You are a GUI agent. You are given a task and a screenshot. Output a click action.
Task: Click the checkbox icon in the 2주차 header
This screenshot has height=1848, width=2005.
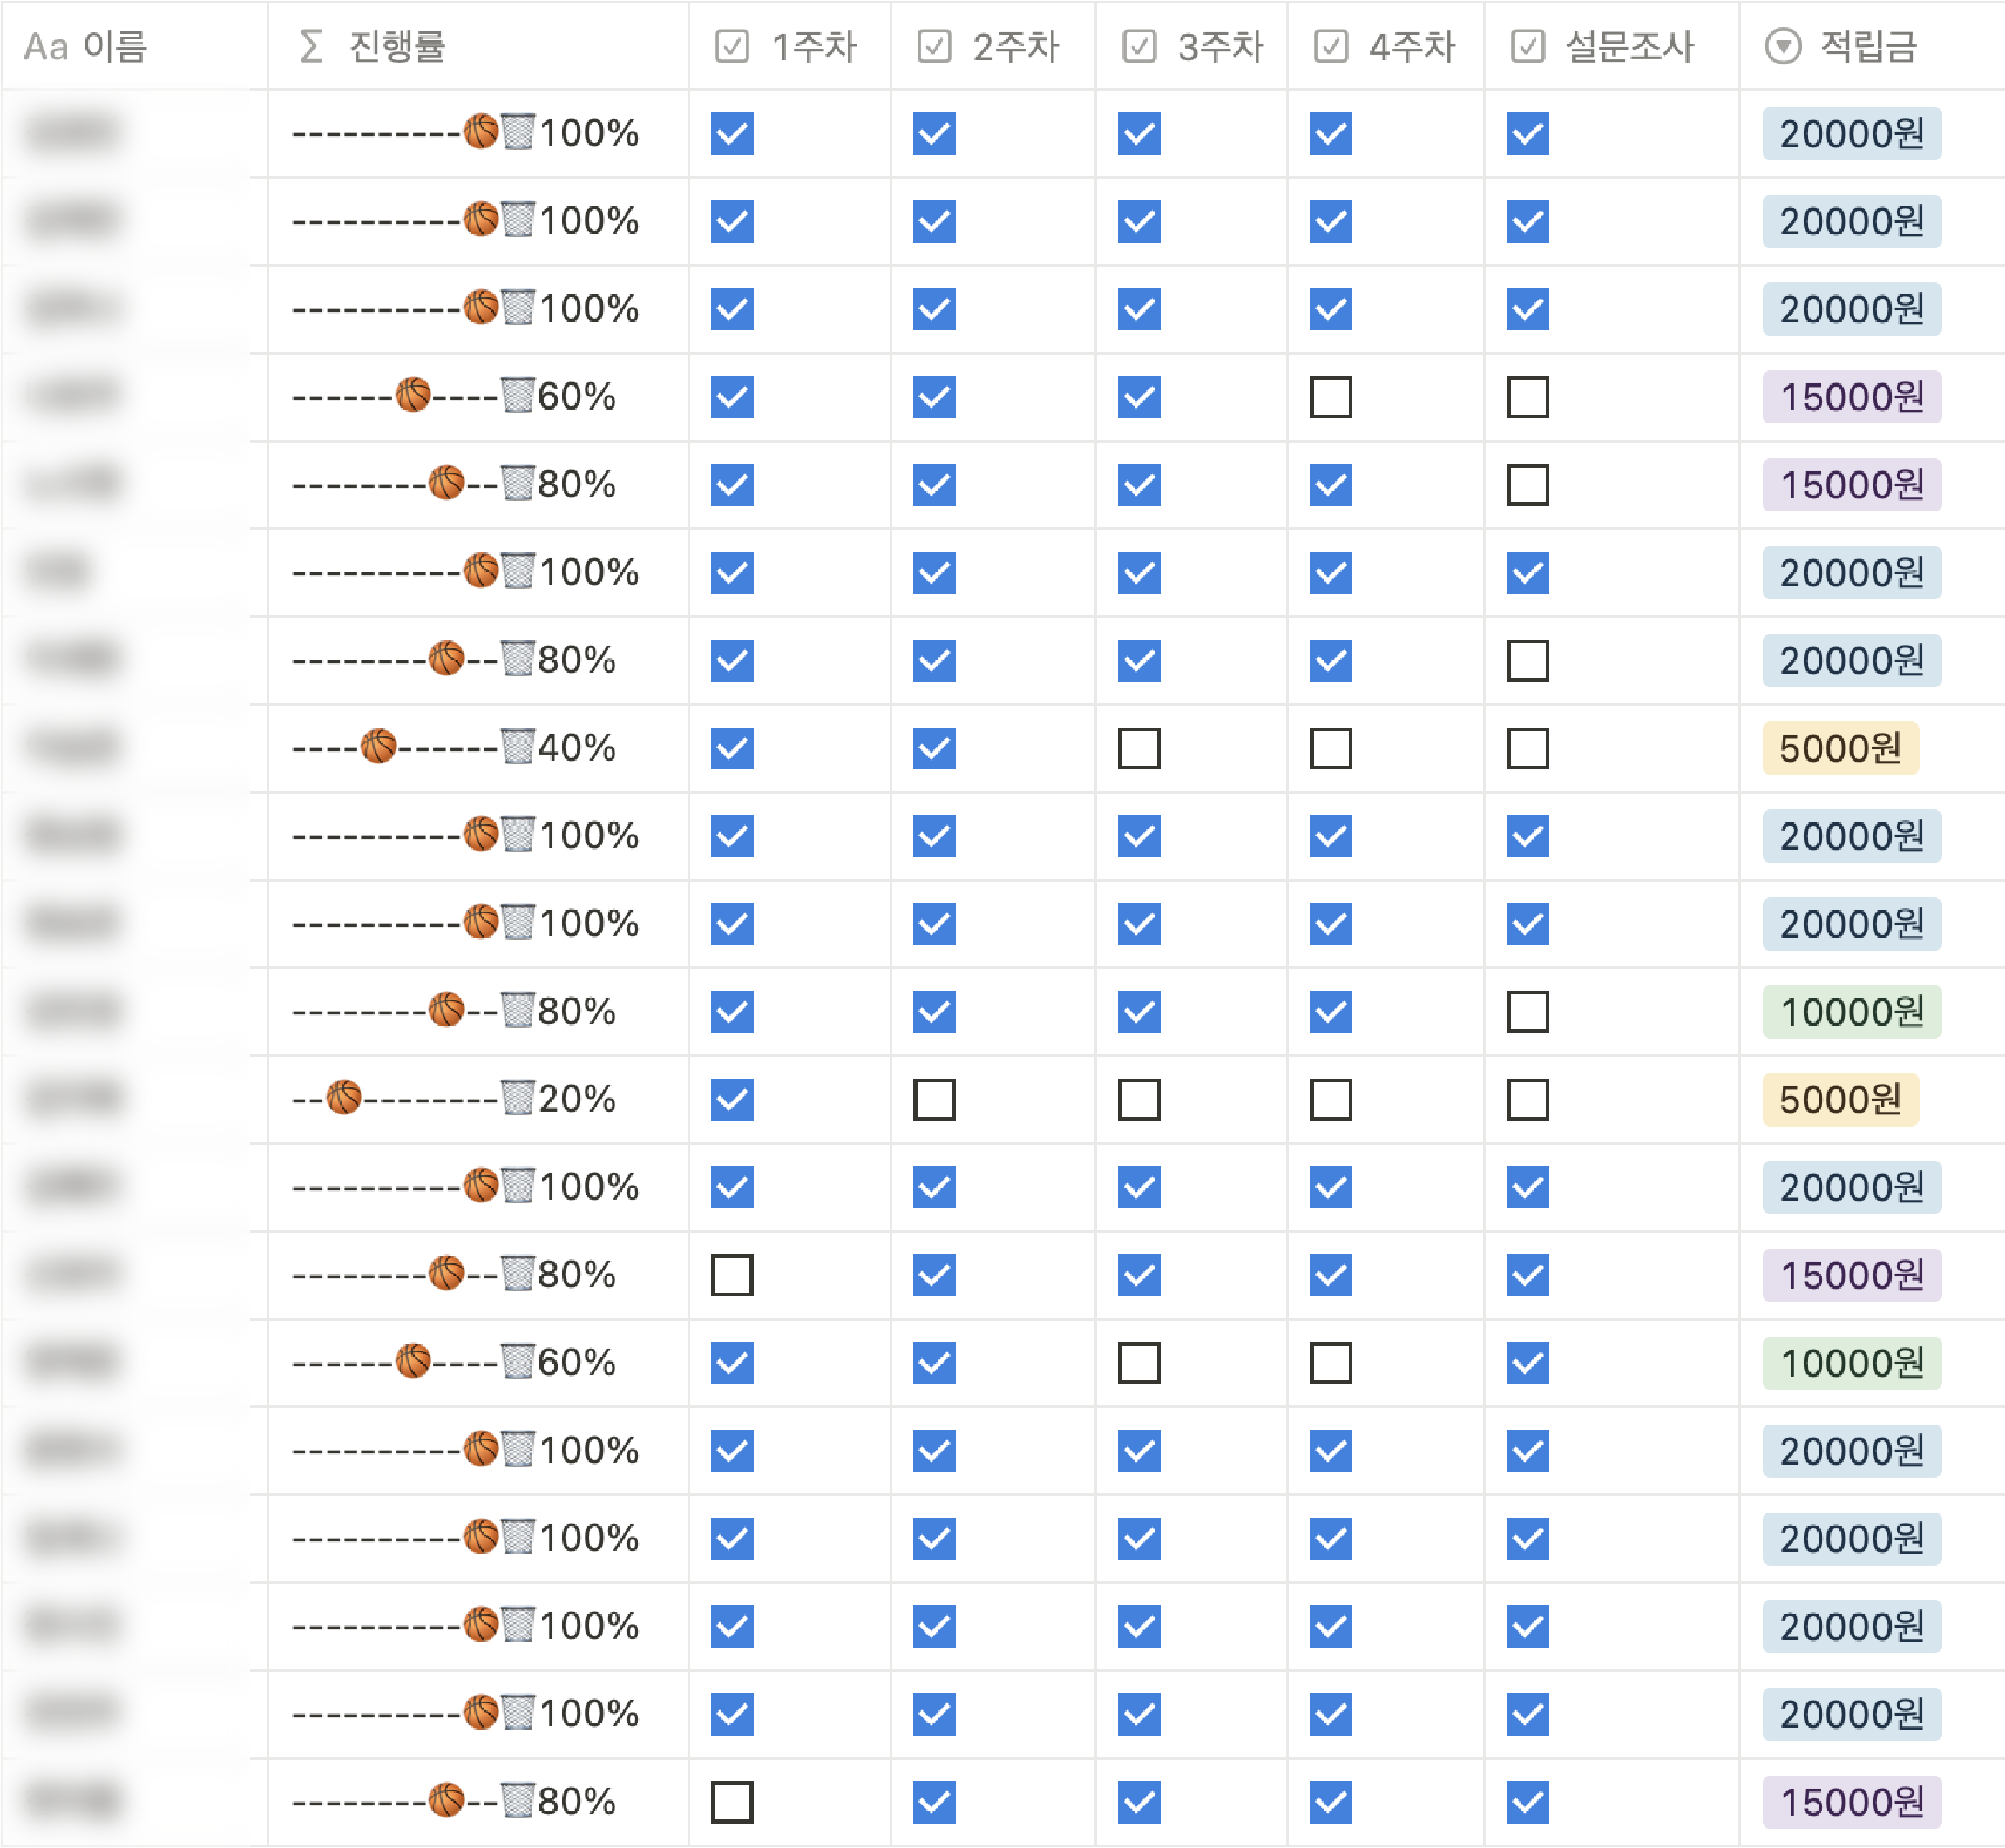(x=934, y=46)
